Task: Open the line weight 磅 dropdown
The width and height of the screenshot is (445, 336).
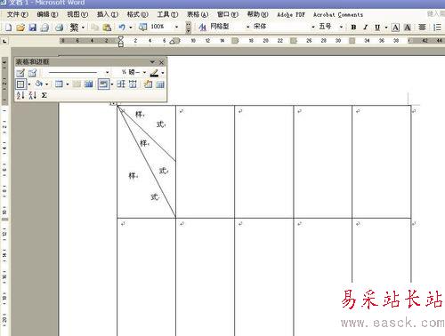Action: pyautogui.click(x=144, y=72)
